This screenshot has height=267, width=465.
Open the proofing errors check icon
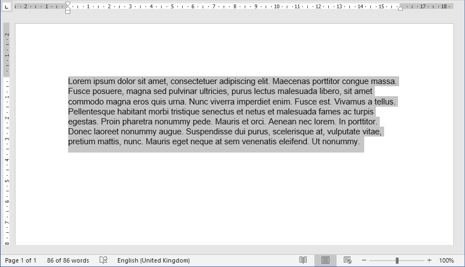(103, 260)
